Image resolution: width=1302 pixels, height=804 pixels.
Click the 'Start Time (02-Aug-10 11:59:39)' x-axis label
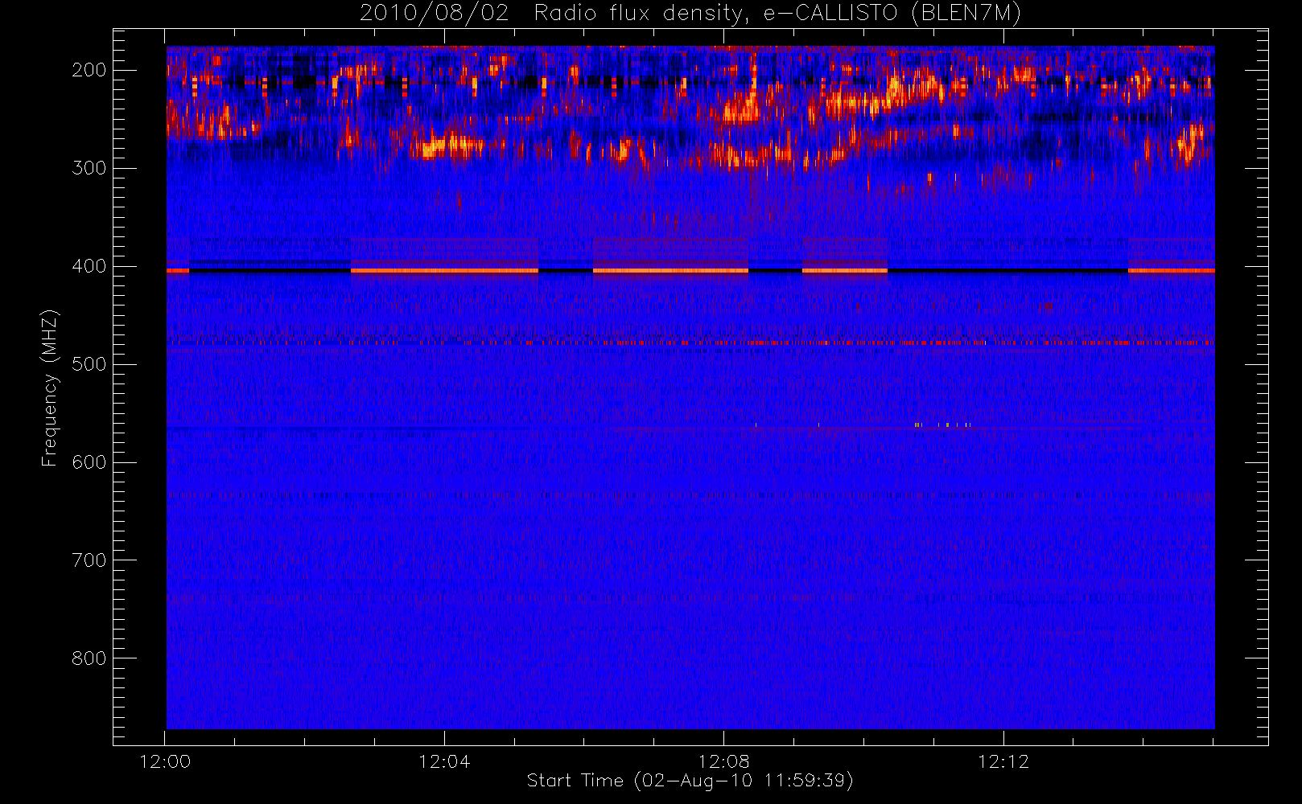pyautogui.click(x=690, y=781)
